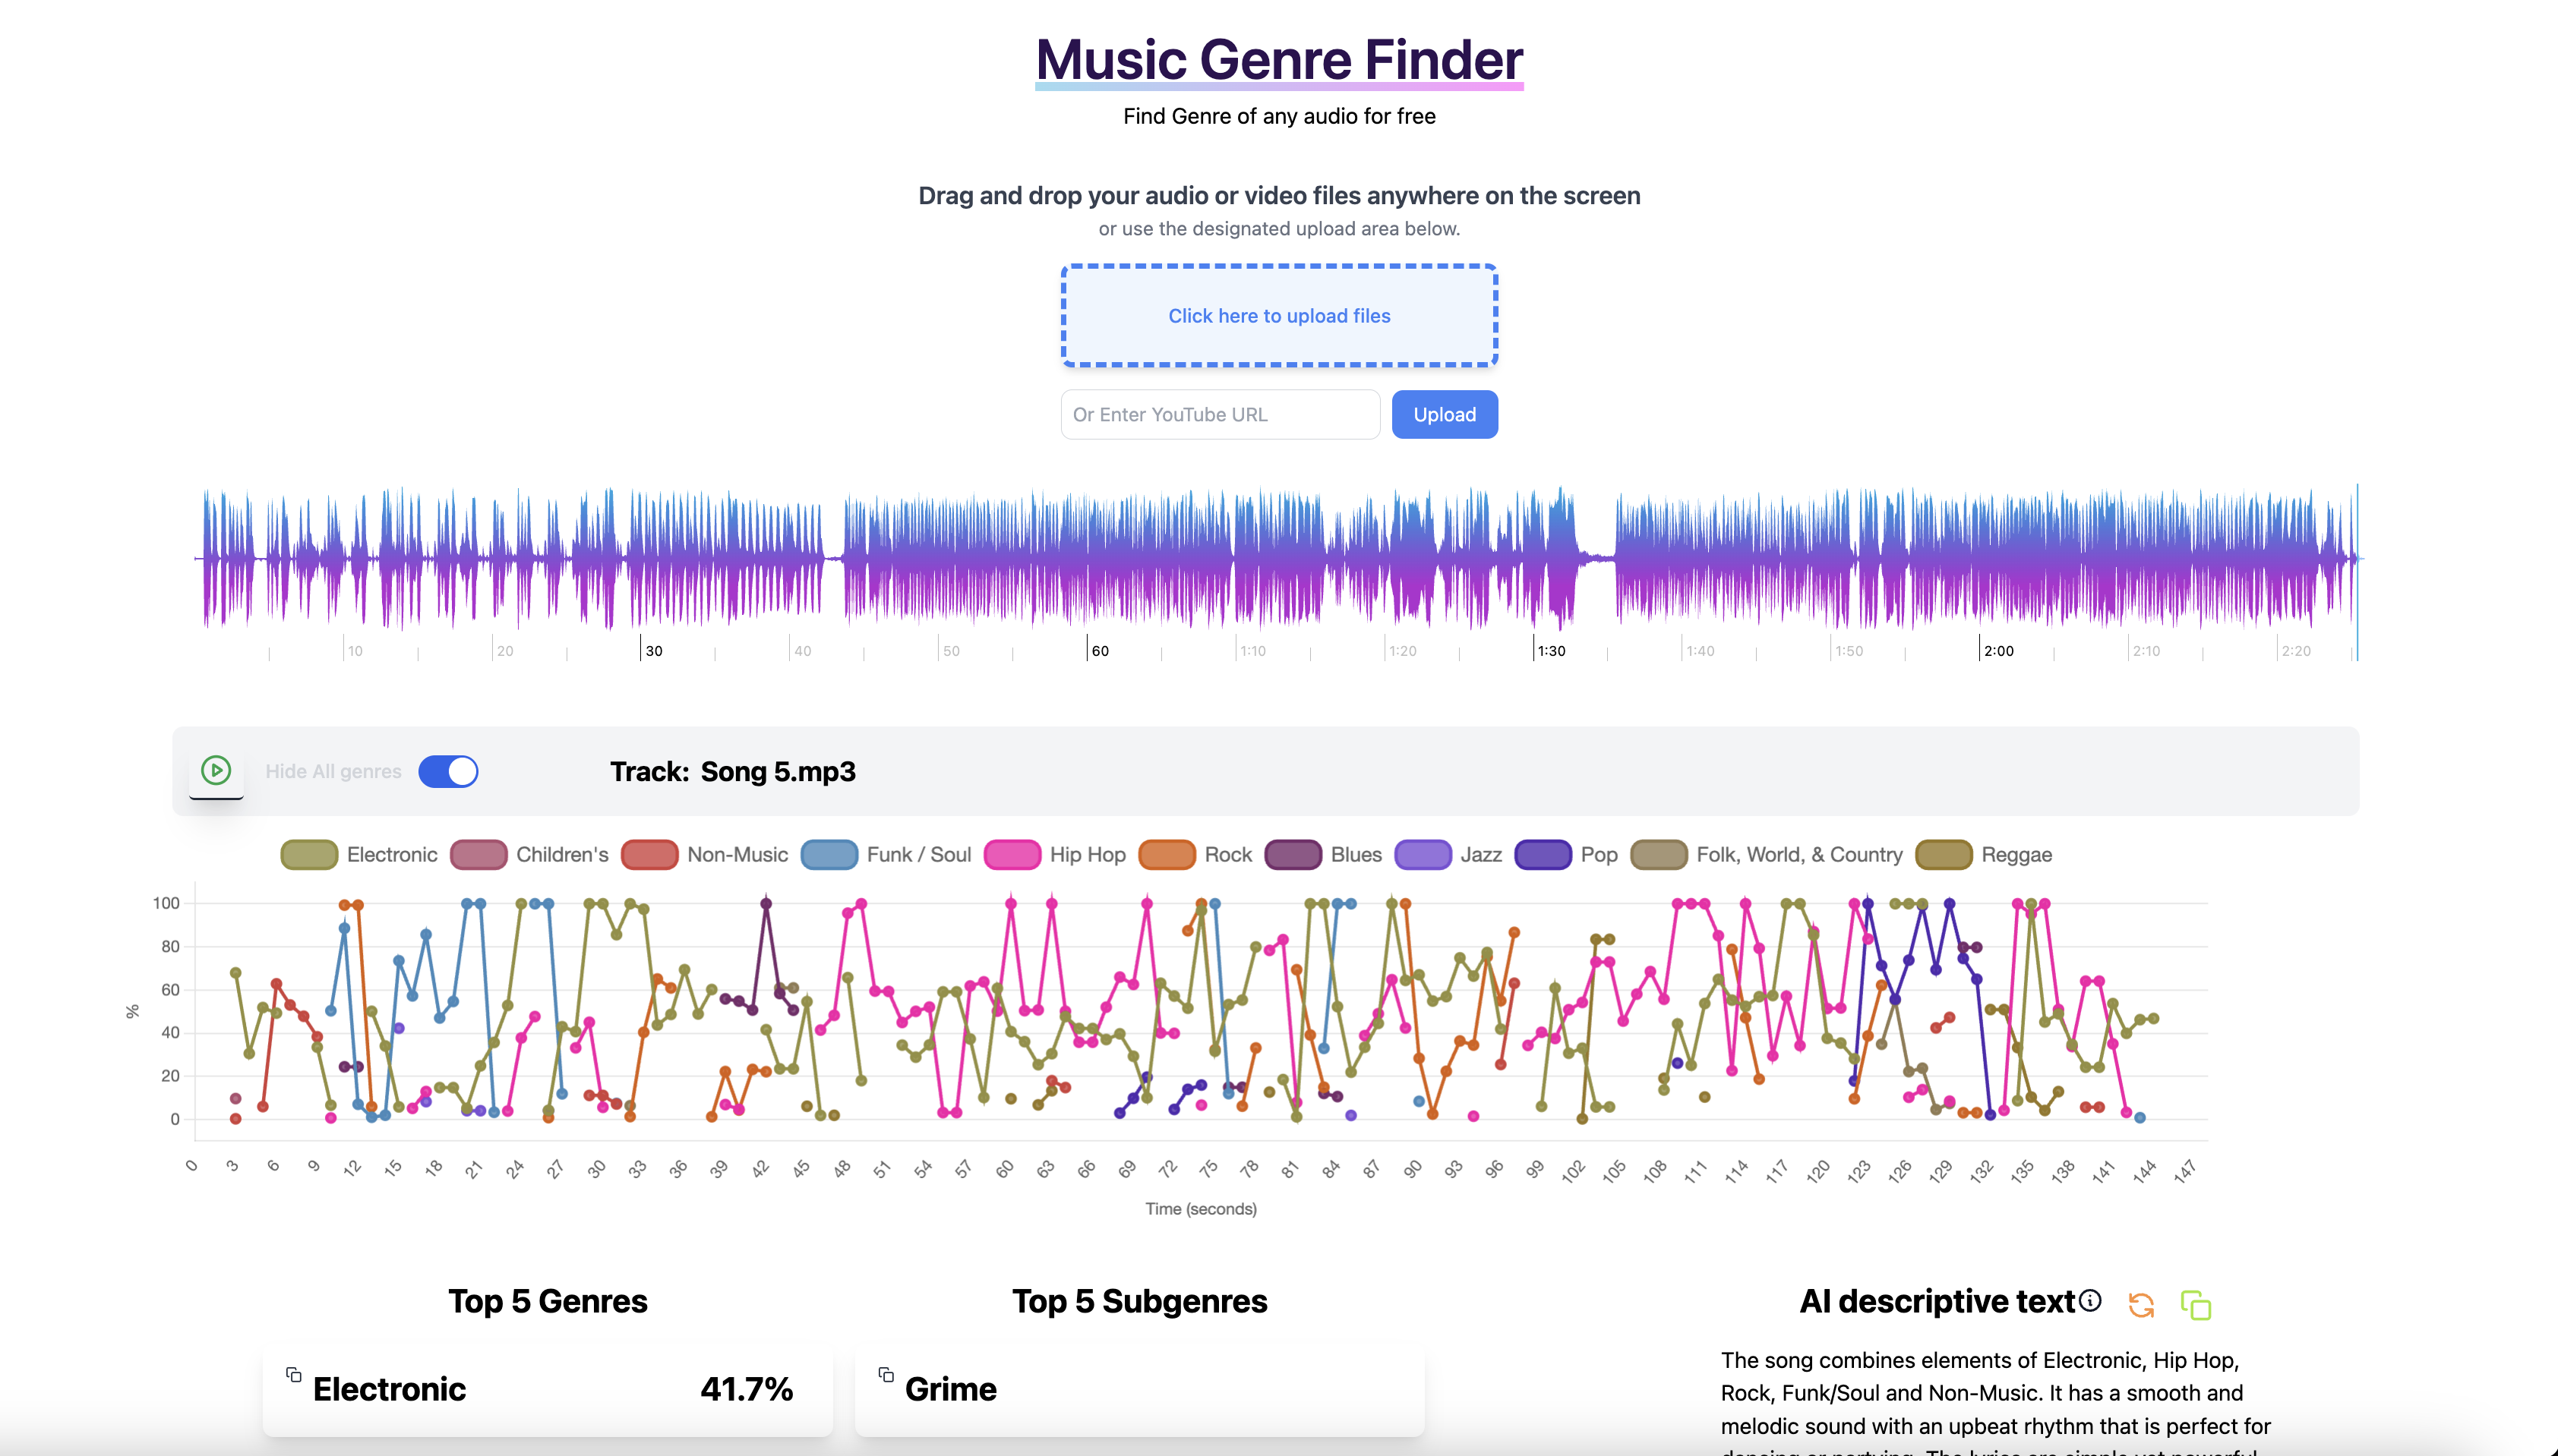Toggle the Hide All genres switch

tap(448, 771)
